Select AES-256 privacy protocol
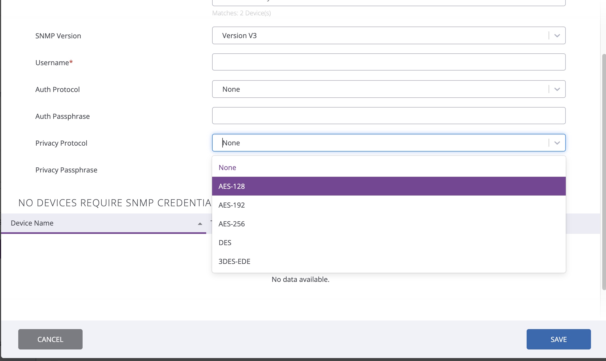 coord(232,224)
